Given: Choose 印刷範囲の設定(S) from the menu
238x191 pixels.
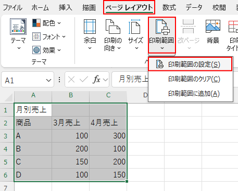Looking at the screenshot, I should pos(190,65).
